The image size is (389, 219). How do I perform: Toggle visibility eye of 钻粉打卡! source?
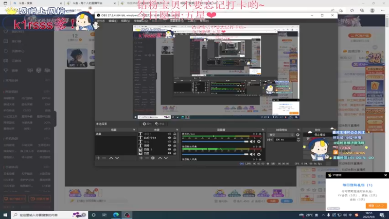point(169,138)
